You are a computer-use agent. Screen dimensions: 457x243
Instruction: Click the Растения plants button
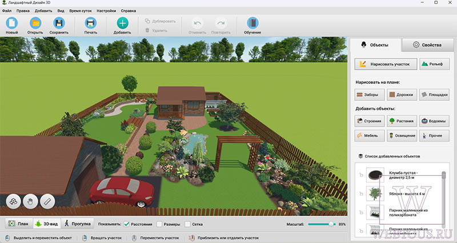click(402, 121)
